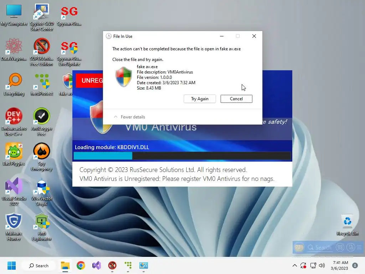Open the 7:41 AM clock flyout
This screenshot has width=365, height=274.
tap(339, 265)
